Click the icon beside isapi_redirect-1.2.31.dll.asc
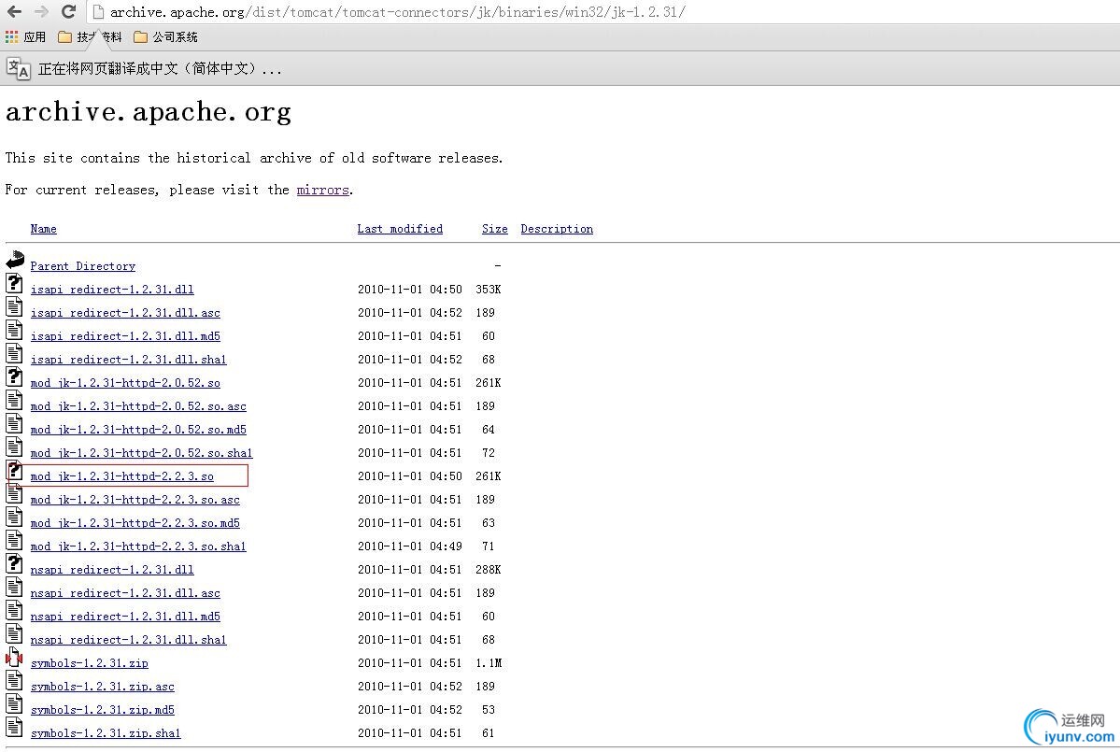 coord(14,307)
